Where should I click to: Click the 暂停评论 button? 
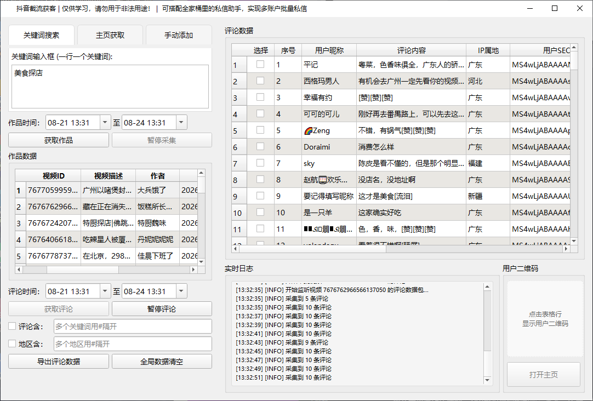(162, 309)
